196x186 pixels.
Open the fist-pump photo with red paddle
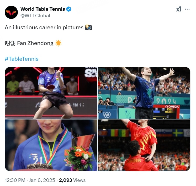point(51,93)
